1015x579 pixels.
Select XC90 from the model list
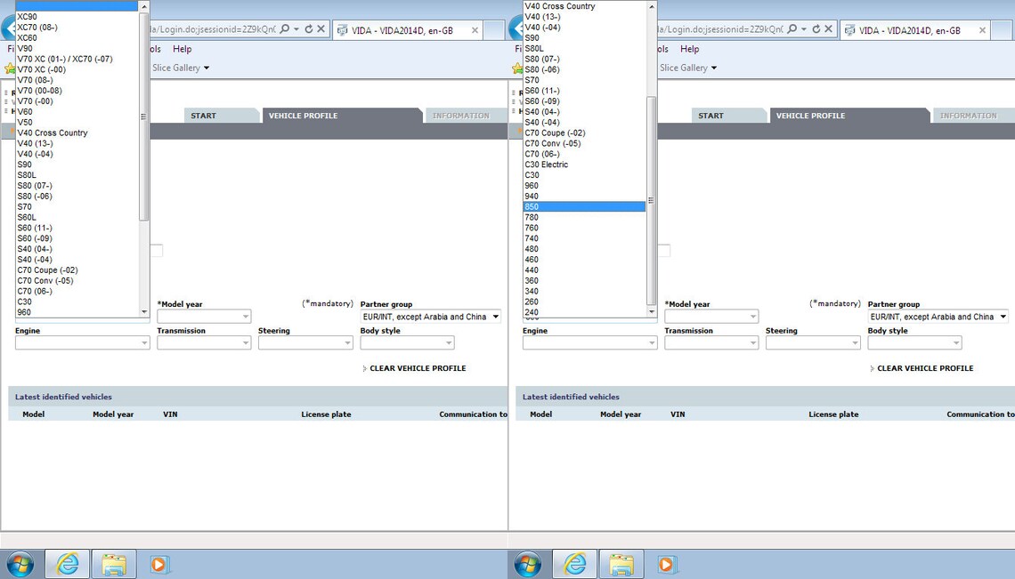pyautogui.click(x=77, y=17)
